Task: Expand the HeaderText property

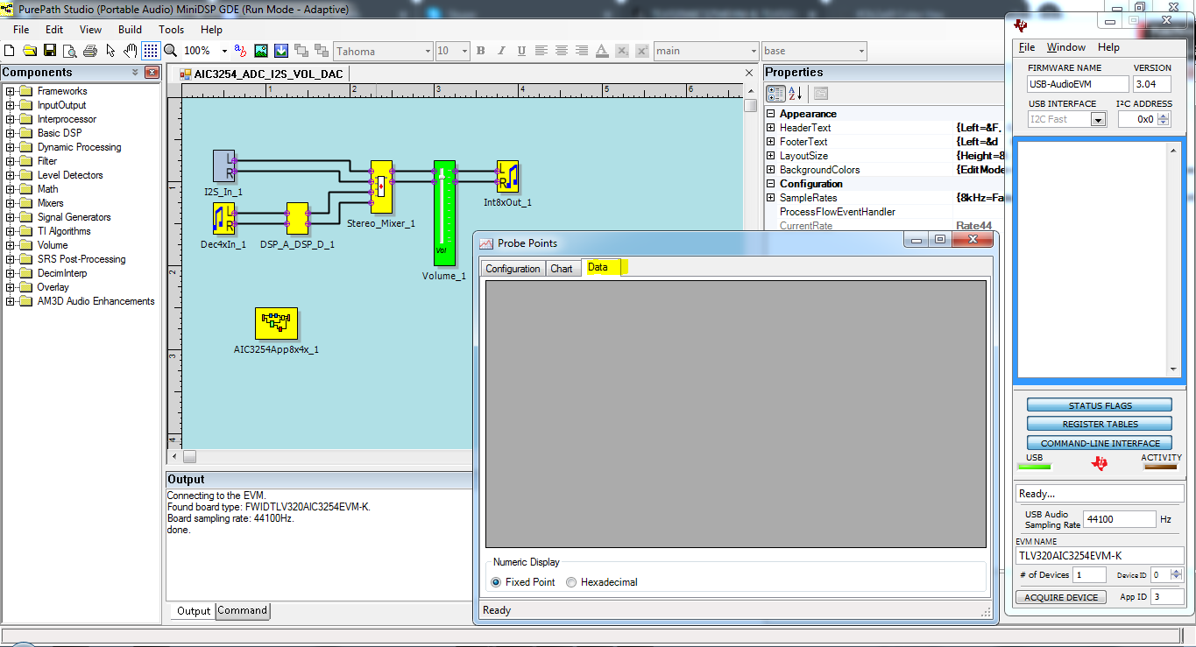Action: (771, 128)
